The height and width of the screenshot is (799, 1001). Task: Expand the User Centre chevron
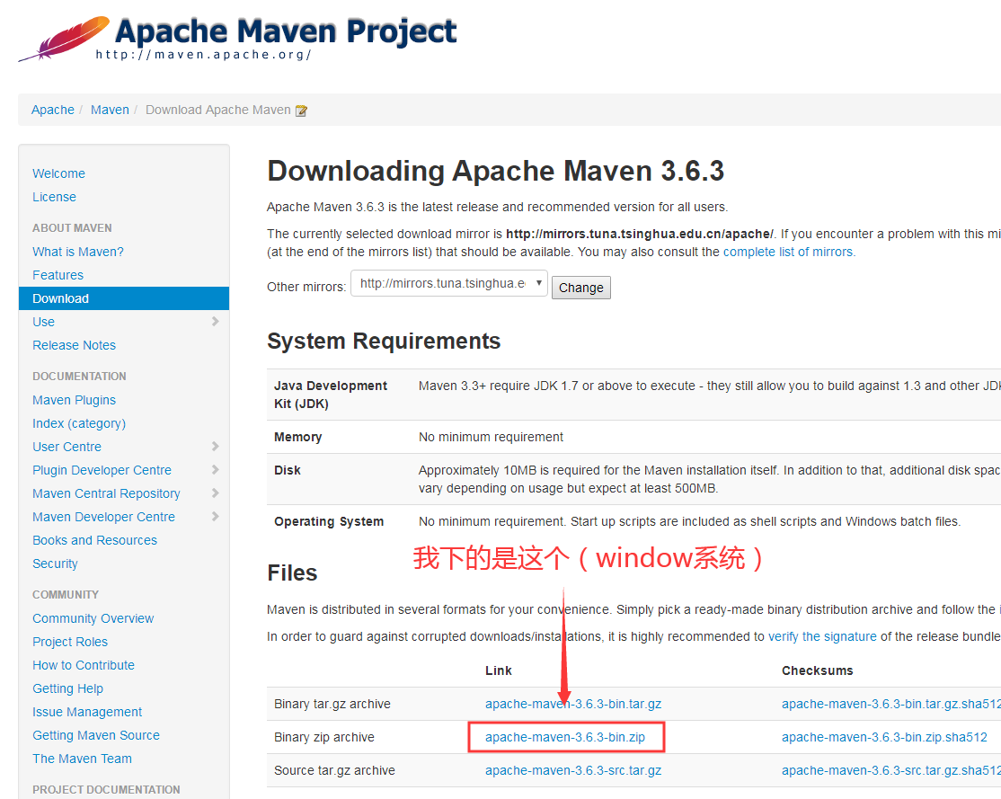(215, 447)
